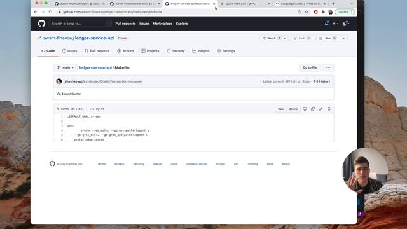Click the Blame button
Image resolution: width=407 pixels, height=229 pixels.
(x=294, y=109)
